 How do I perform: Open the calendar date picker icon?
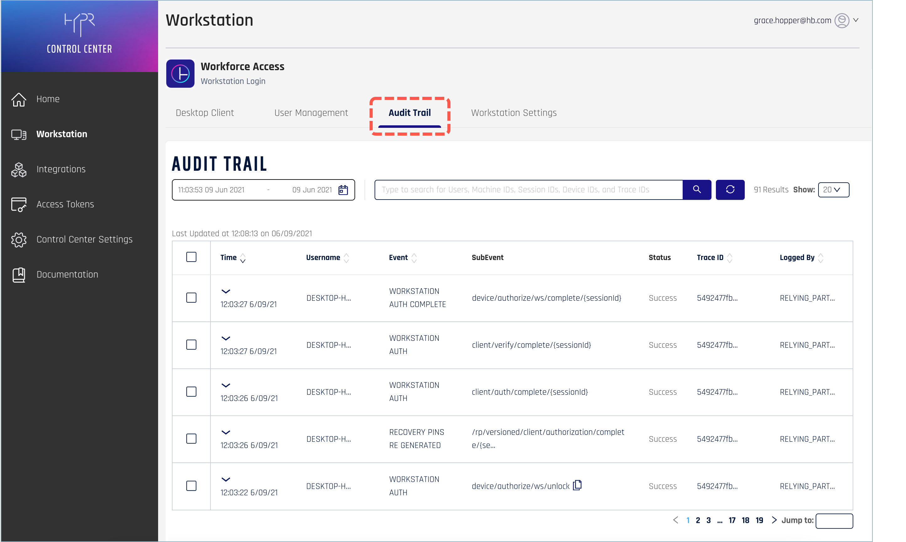tap(343, 190)
